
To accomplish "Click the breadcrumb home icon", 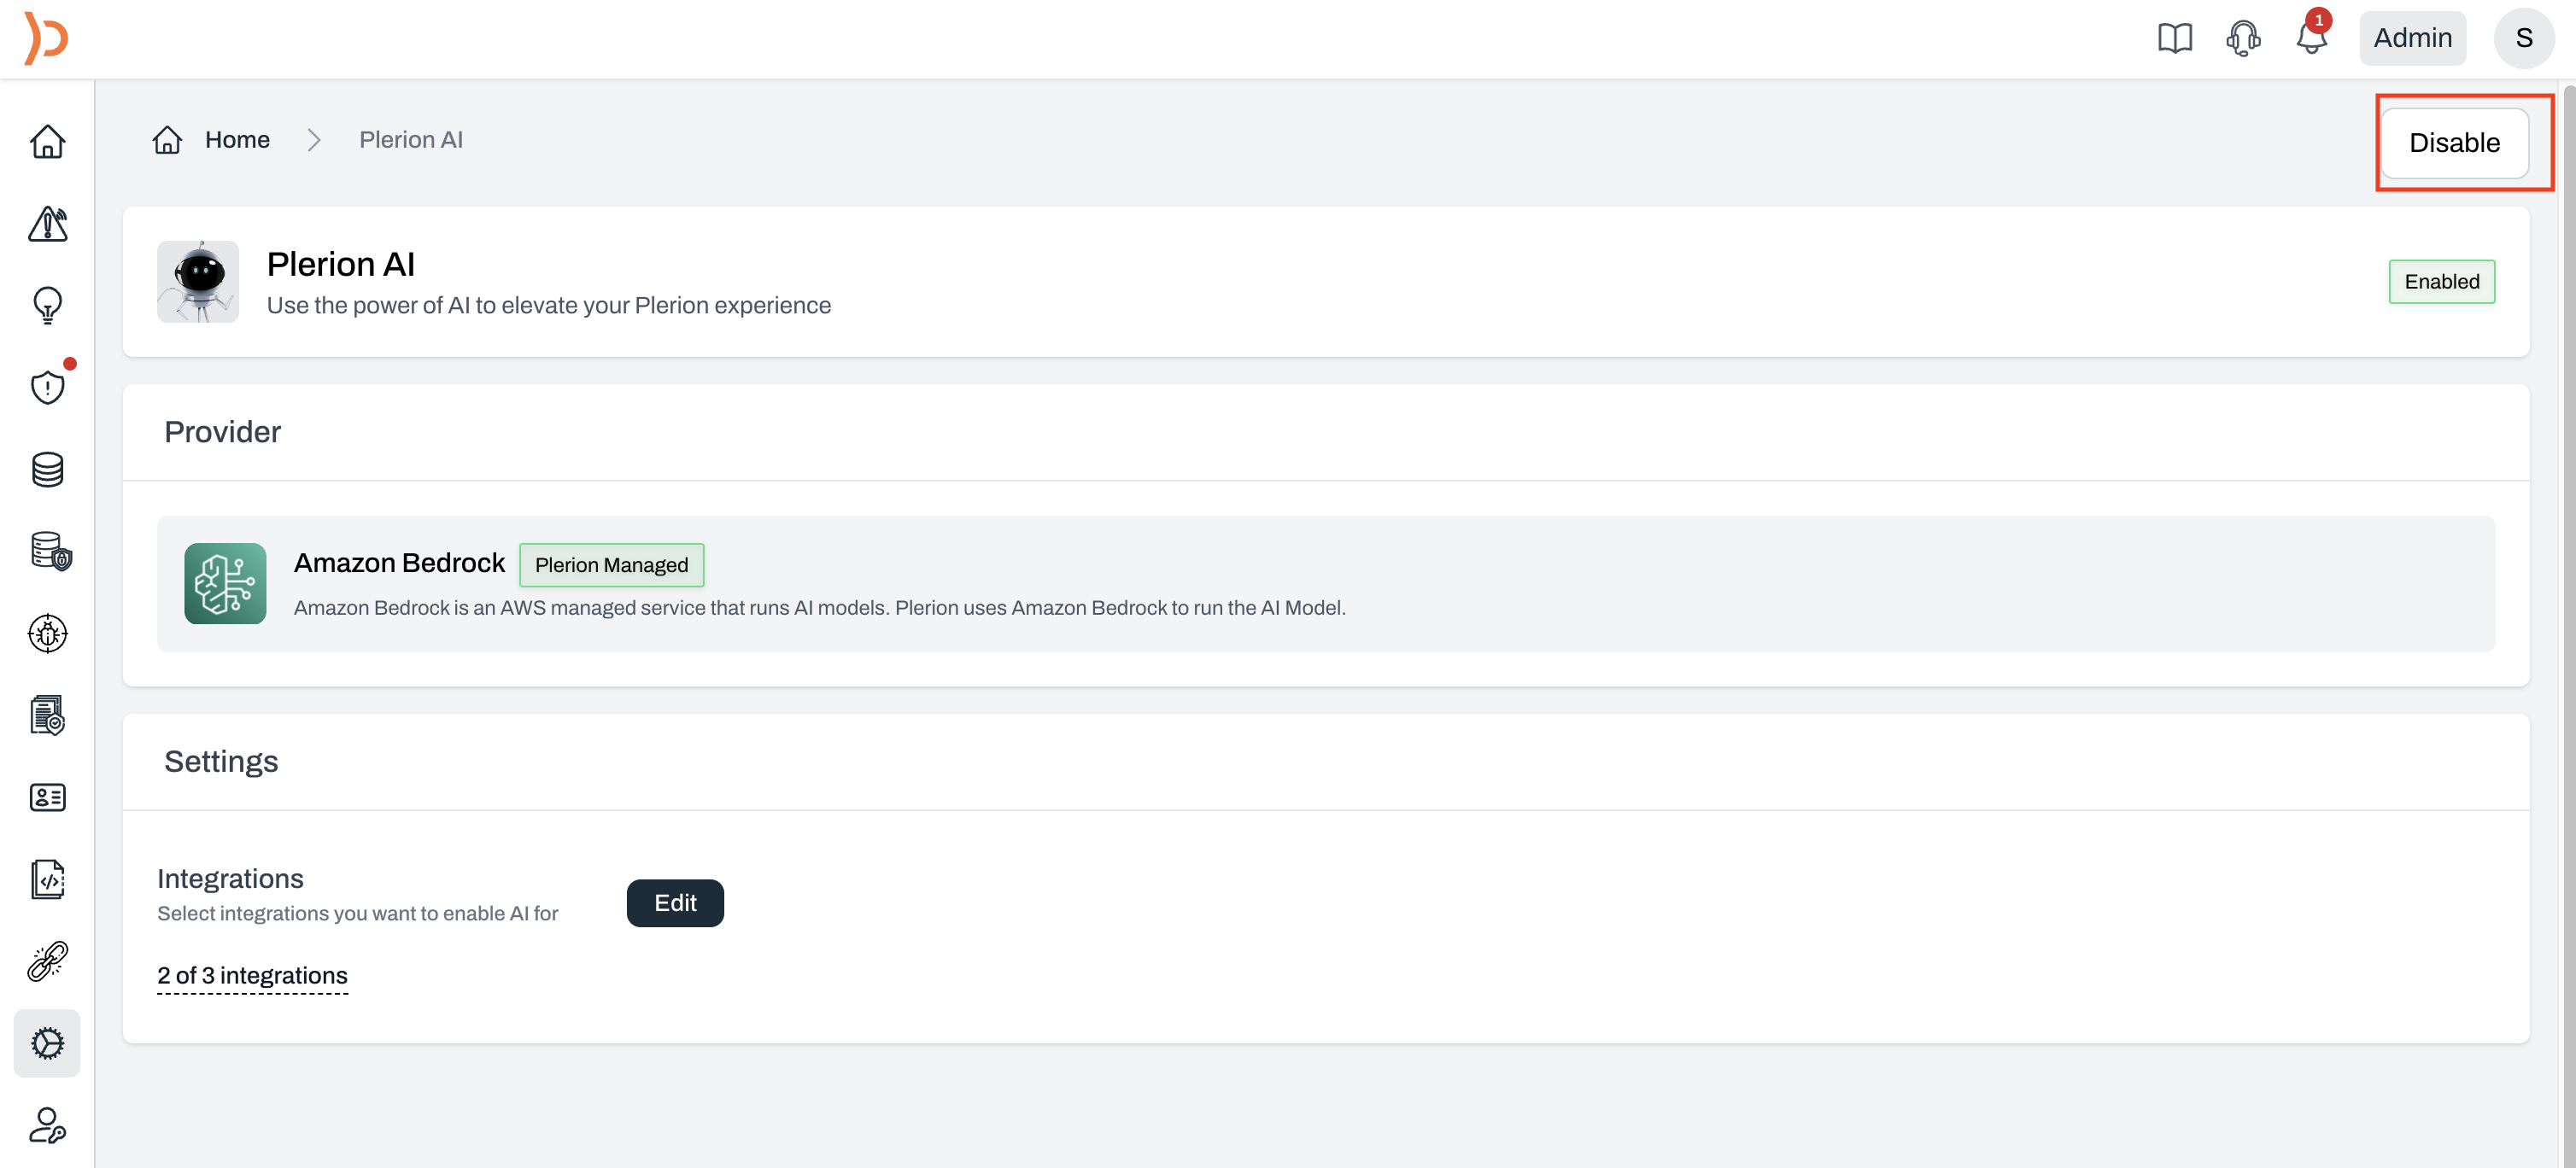I will [x=167, y=140].
